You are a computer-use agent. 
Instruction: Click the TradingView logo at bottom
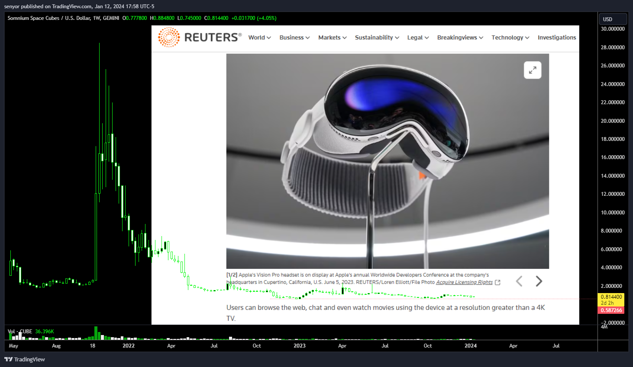(25, 359)
